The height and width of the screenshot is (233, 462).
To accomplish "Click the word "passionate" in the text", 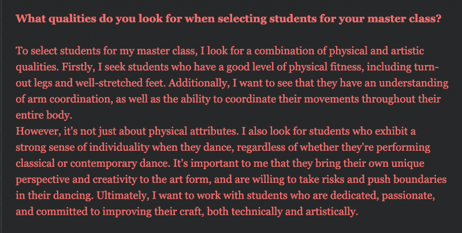I will pos(408,196).
